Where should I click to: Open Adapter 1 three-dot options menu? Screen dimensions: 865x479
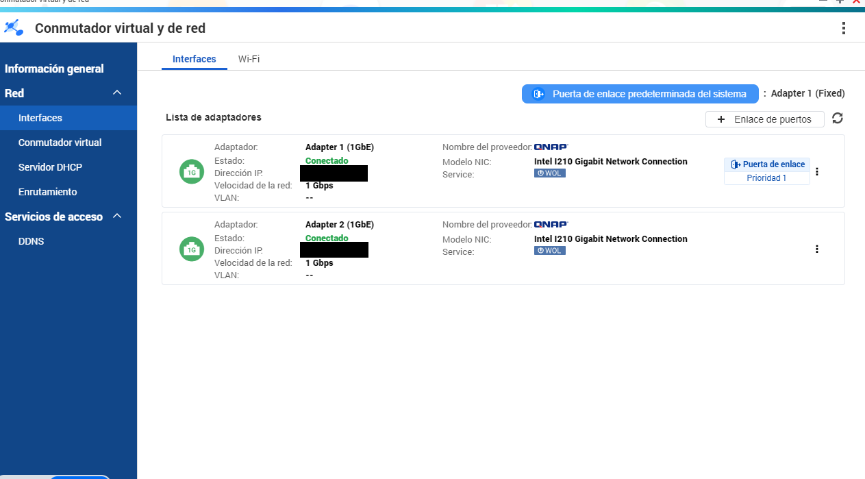tap(816, 171)
